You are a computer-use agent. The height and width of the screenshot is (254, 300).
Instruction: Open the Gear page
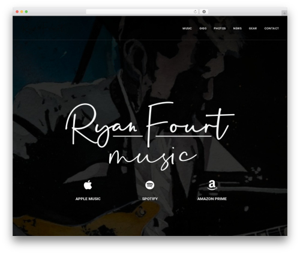tap(253, 28)
